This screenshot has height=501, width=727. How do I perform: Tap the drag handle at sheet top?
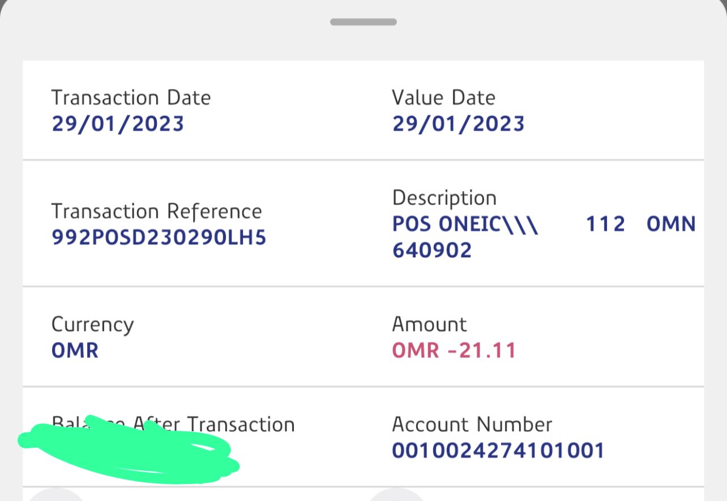[x=363, y=22]
